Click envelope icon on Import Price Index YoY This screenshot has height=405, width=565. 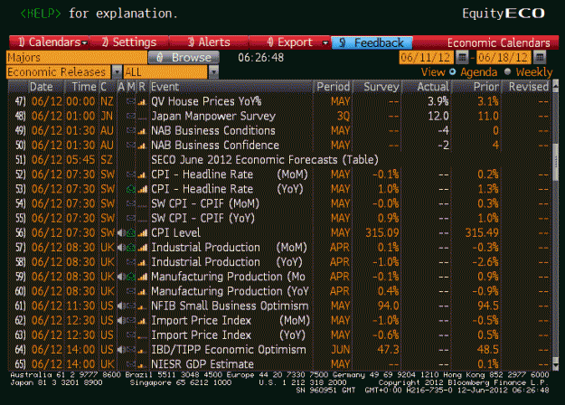tap(131, 335)
